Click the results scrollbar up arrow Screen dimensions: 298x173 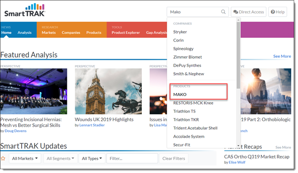pyautogui.click(x=238, y=20)
